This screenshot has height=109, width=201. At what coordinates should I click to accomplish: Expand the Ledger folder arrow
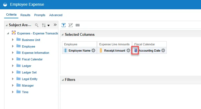click(x=13, y=66)
